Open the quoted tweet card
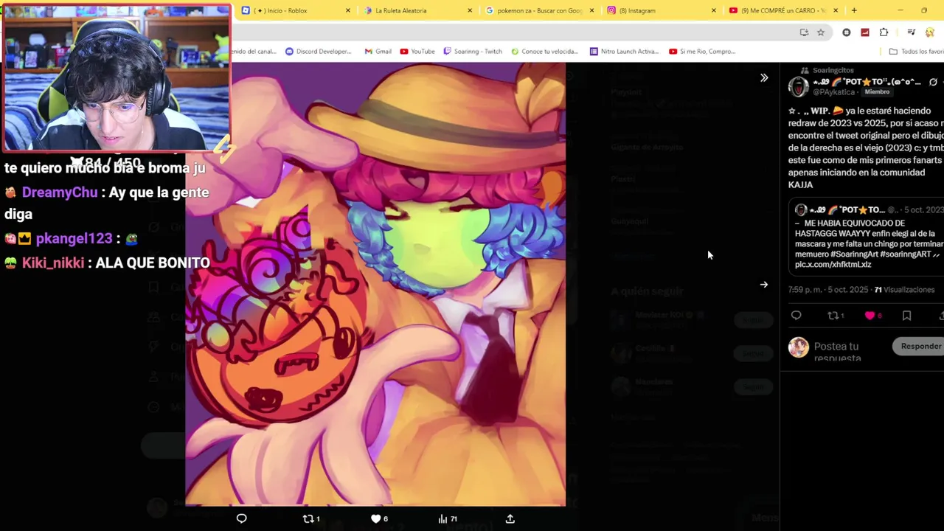Image resolution: width=944 pixels, height=531 pixels. pos(866,237)
